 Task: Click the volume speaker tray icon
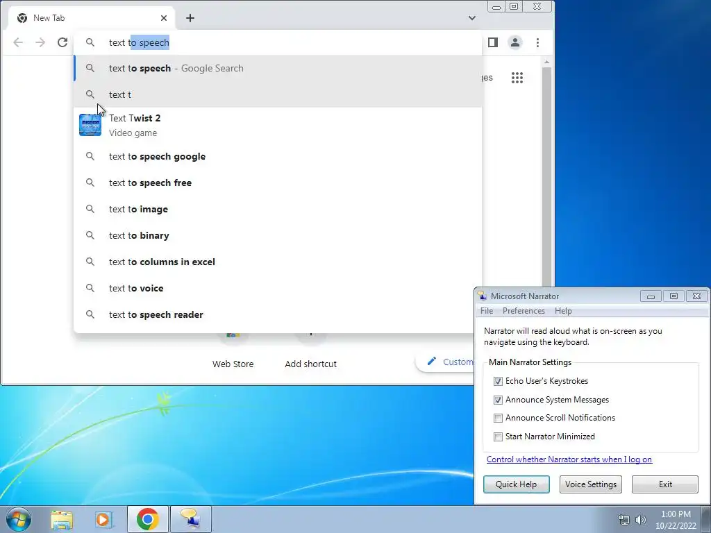641,520
